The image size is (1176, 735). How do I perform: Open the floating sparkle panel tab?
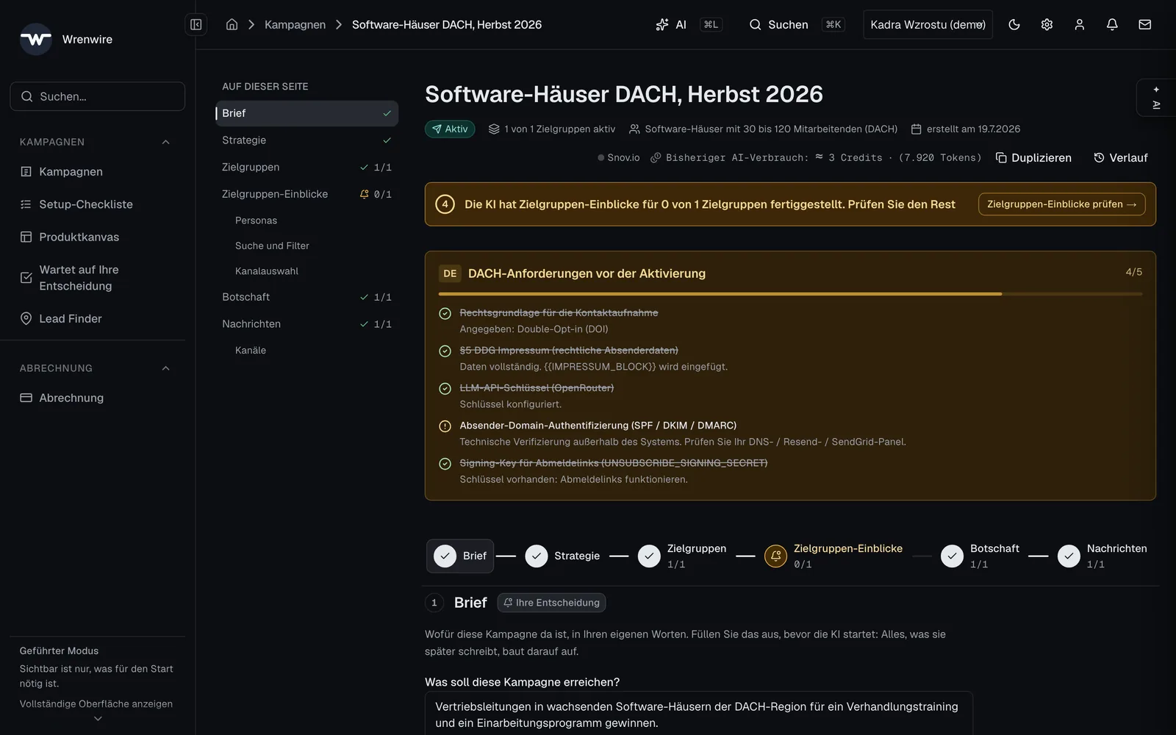point(1156,97)
